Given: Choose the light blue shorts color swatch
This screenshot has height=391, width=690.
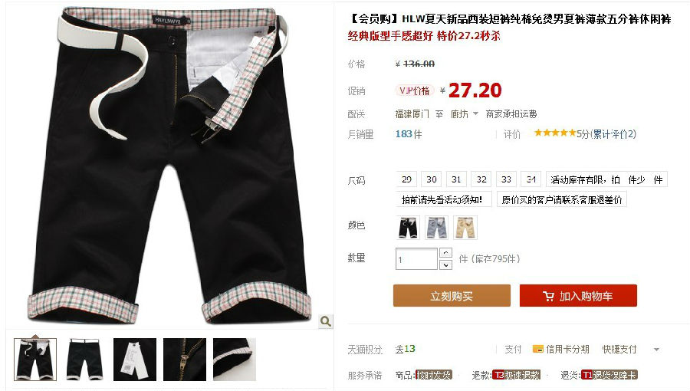Looking at the screenshot, I should point(436,228).
